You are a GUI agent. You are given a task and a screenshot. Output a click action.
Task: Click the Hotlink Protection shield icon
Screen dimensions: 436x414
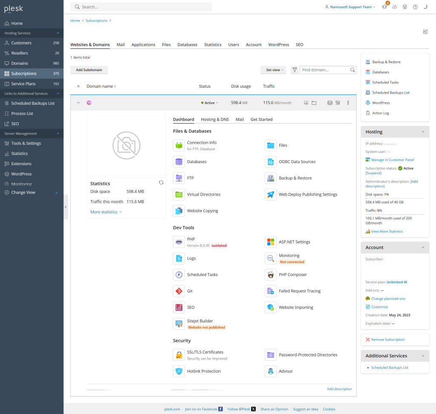pos(179,371)
